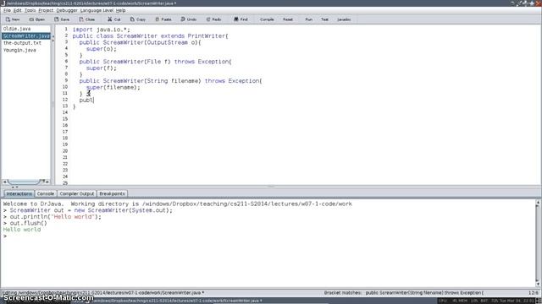Select ScreamWriter.java in the file list
Viewport: 542px width, 304px height.
(x=26, y=35)
